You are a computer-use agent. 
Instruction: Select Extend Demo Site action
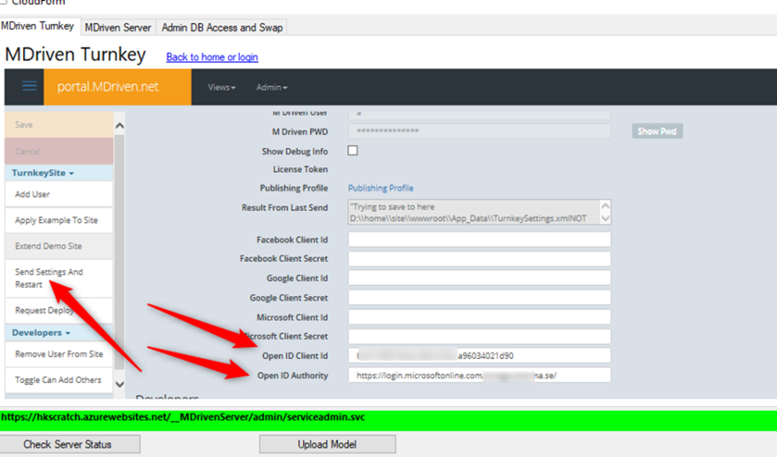(59, 246)
